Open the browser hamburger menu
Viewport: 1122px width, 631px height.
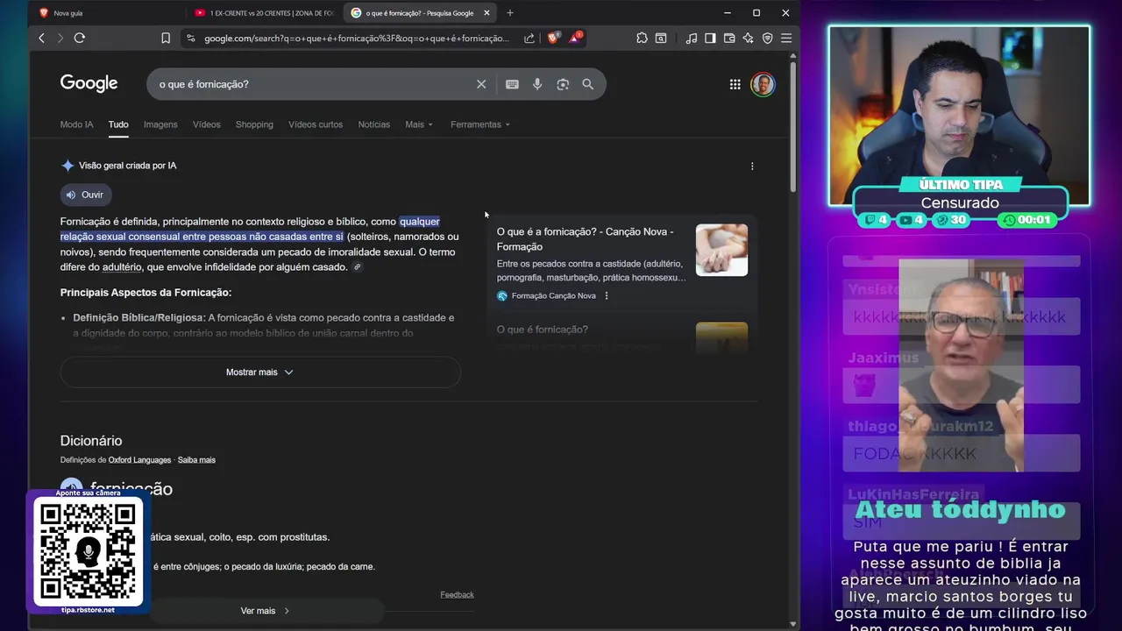click(786, 38)
